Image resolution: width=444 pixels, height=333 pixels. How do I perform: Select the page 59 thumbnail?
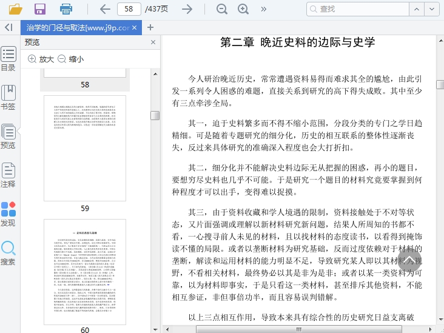coord(85,148)
